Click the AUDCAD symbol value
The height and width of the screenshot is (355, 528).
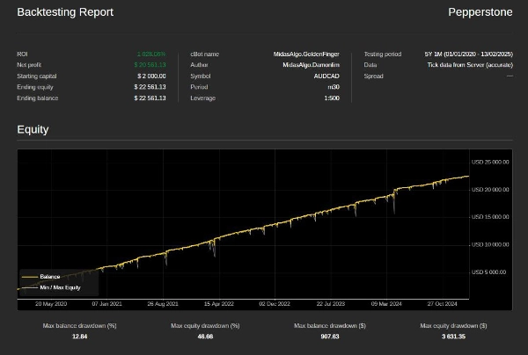pos(326,76)
